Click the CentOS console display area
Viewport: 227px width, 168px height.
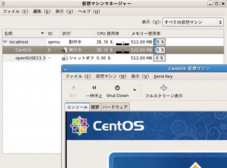[146, 140]
